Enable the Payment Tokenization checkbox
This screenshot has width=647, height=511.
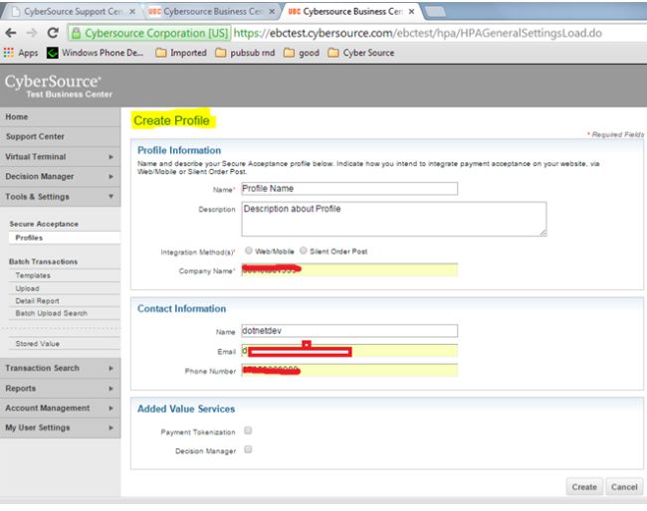point(248,430)
